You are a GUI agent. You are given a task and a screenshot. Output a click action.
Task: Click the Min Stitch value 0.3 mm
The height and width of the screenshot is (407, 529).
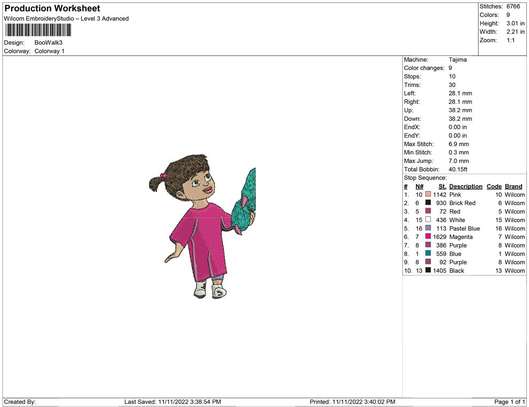458,152
